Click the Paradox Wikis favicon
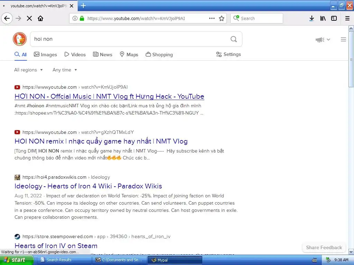Image resolution: width=354 pixels, height=265 pixels. tap(17, 177)
